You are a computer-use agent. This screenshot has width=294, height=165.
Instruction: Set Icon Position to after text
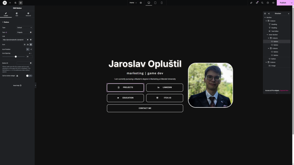[31, 49]
